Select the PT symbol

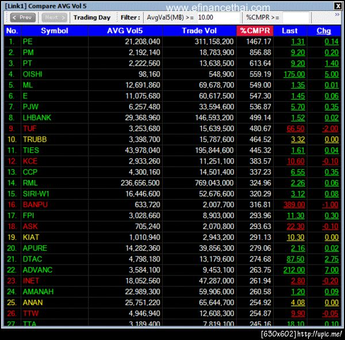tap(28, 63)
